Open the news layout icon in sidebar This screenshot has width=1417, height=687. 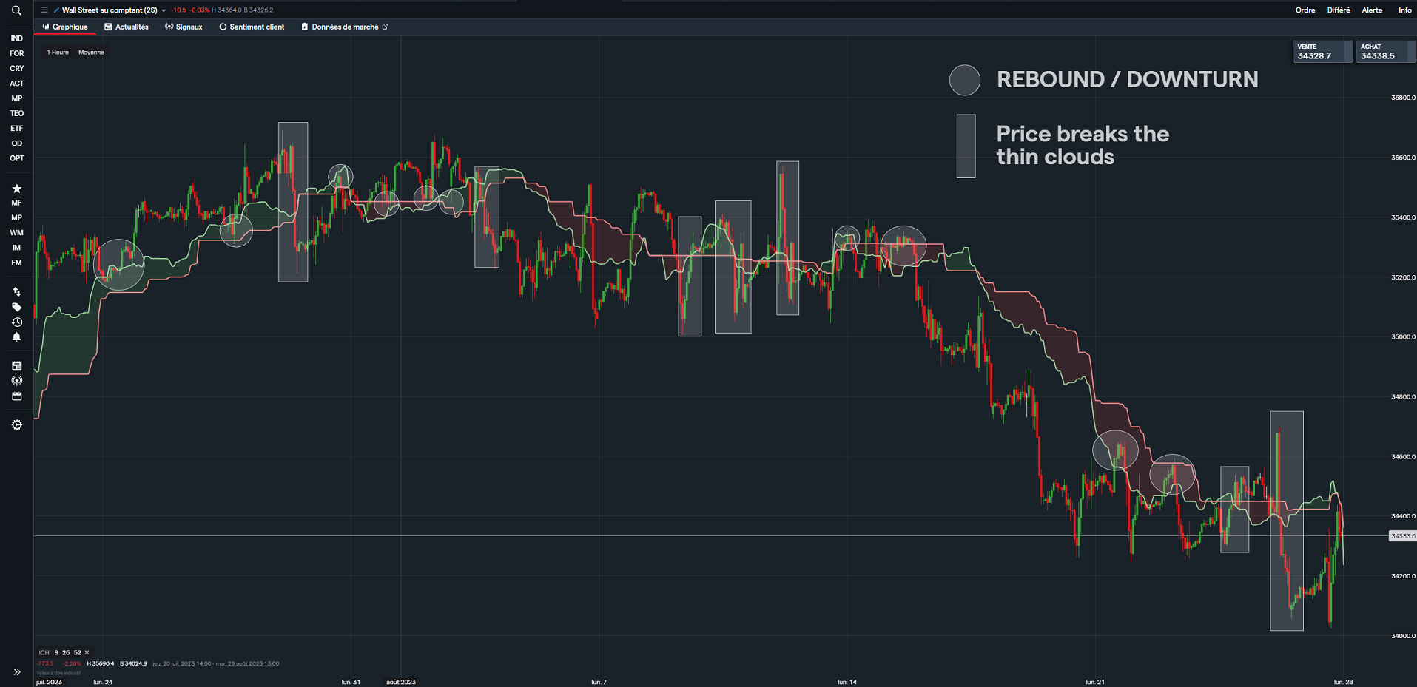click(16, 366)
